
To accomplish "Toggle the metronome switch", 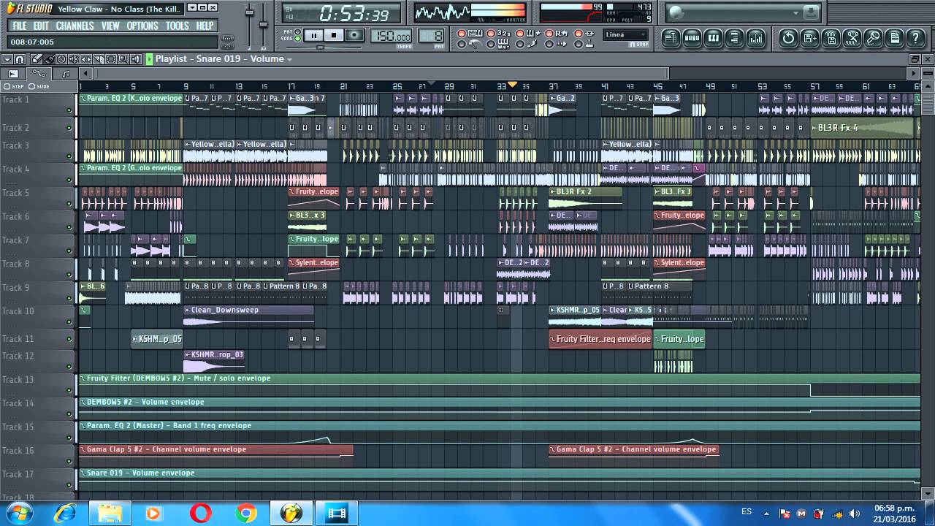I will tap(461, 44).
